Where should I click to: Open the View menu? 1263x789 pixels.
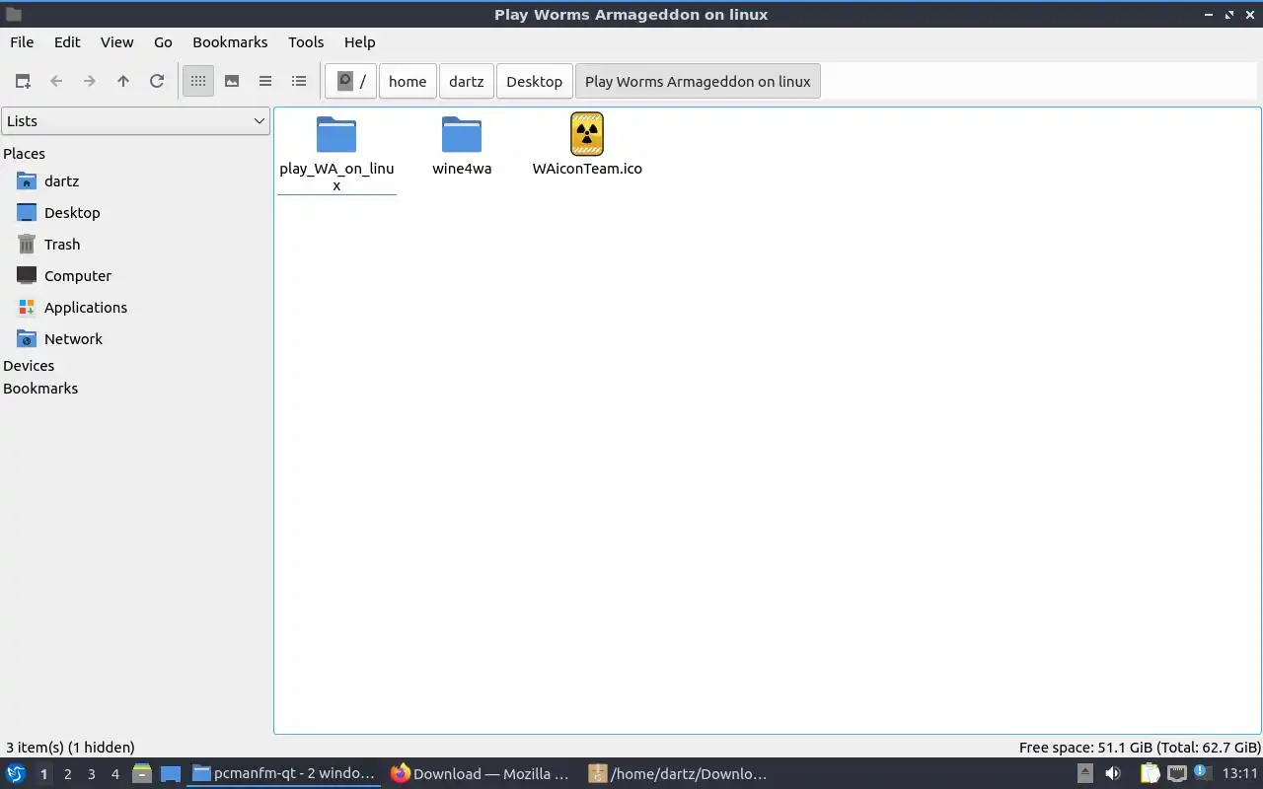(116, 42)
